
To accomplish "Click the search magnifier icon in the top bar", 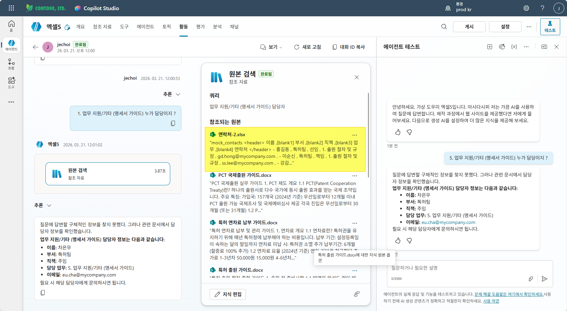I will click(444, 26).
